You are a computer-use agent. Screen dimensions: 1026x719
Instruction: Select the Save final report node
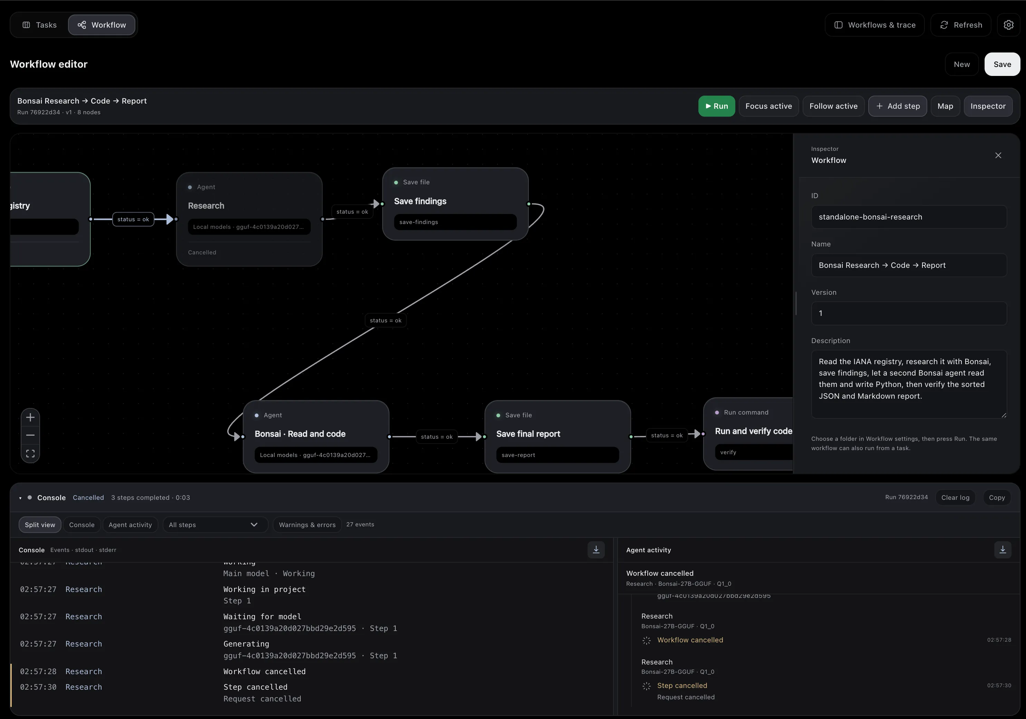click(558, 437)
